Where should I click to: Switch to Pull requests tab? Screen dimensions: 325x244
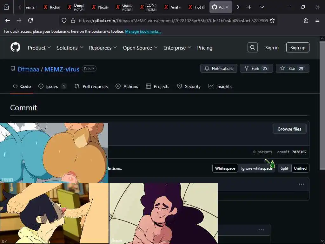(91, 86)
